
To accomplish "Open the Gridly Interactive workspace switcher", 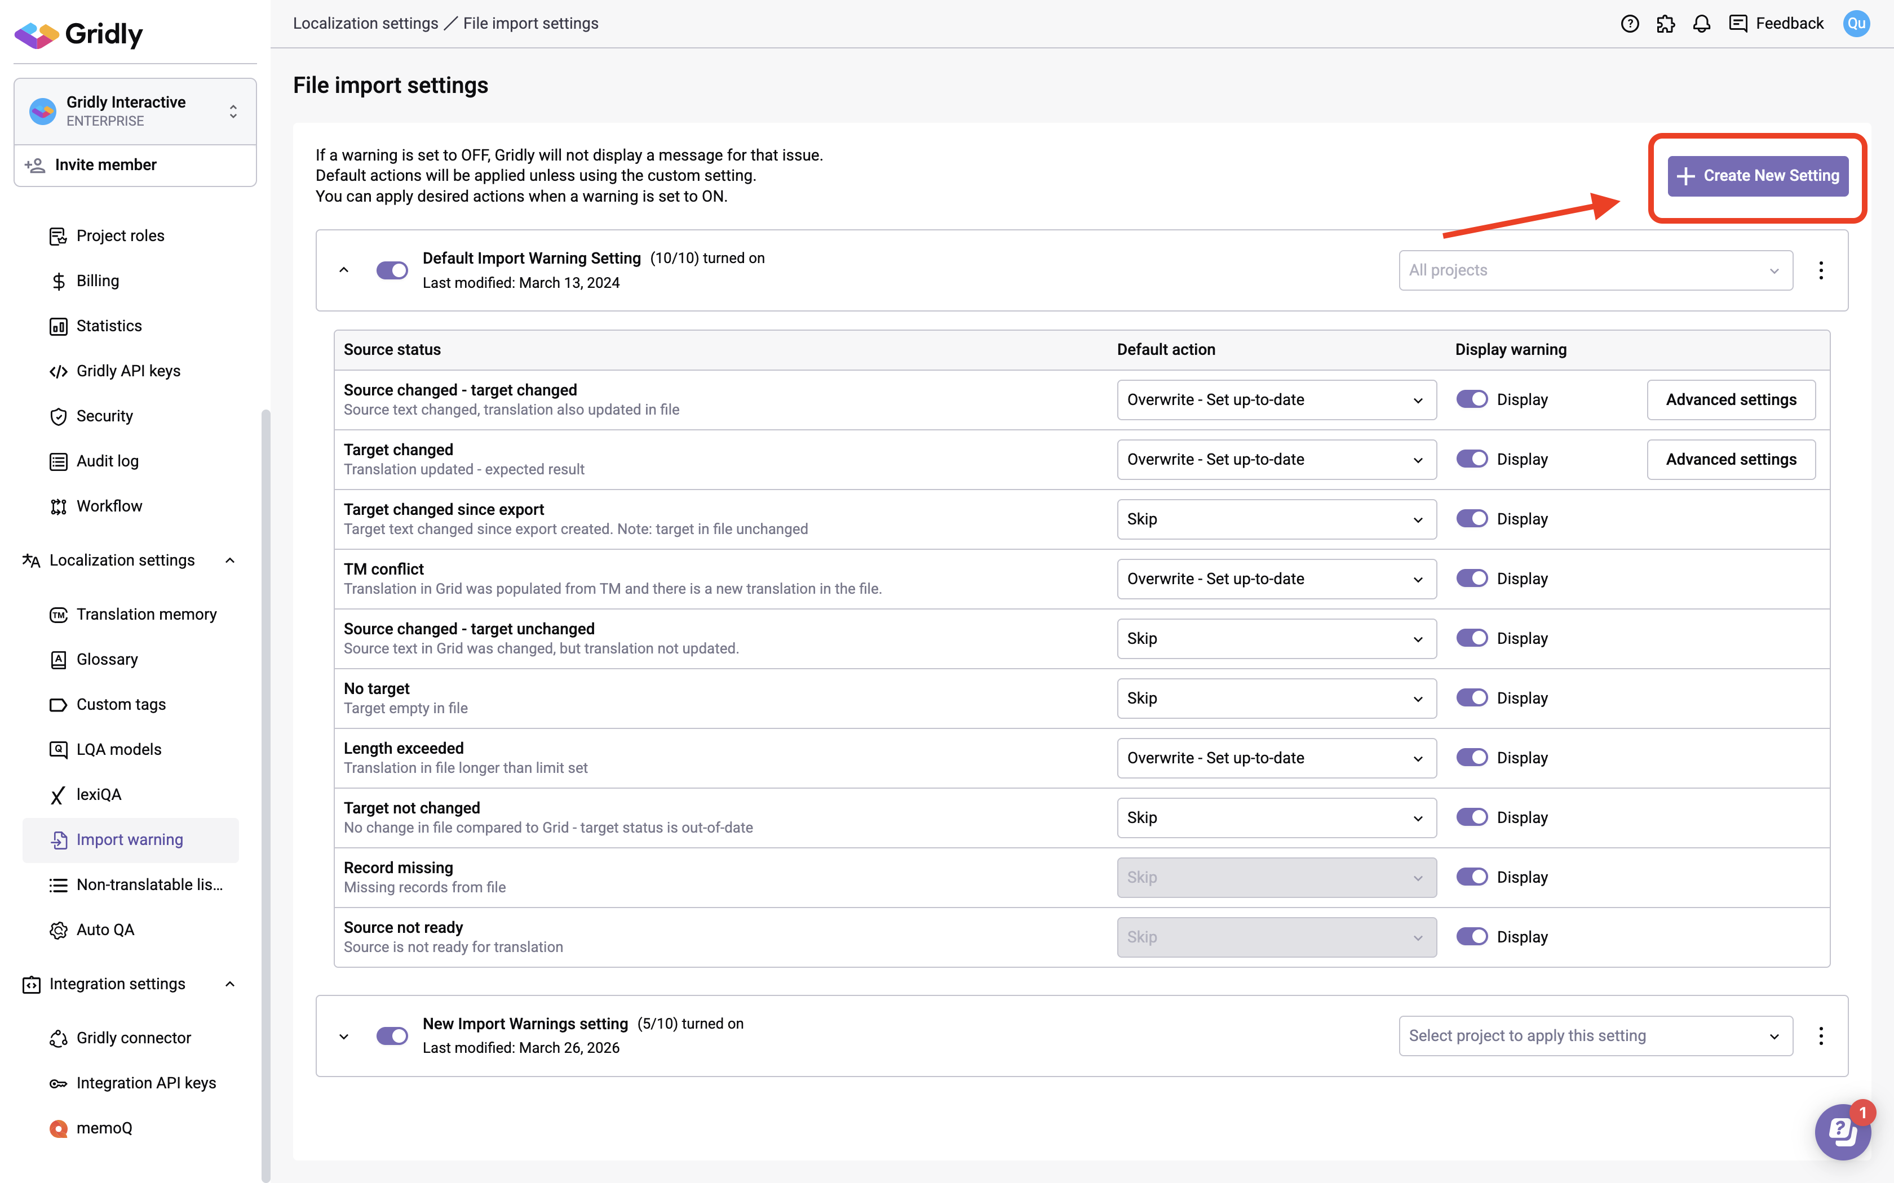I will coord(135,111).
